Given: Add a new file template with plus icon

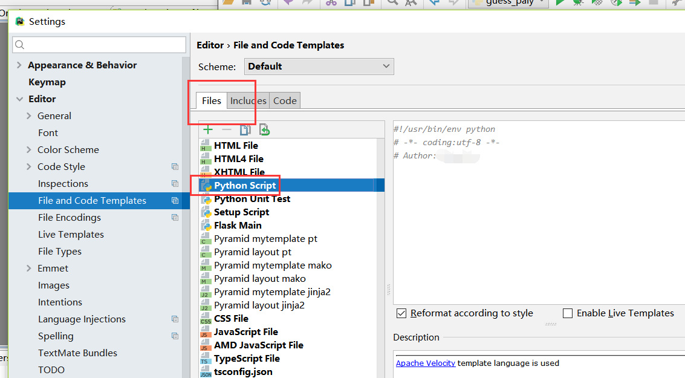Looking at the screenshot, I should [x=208, y=130].
